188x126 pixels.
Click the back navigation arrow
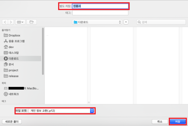pyautogui.click(x=6, y=22)
